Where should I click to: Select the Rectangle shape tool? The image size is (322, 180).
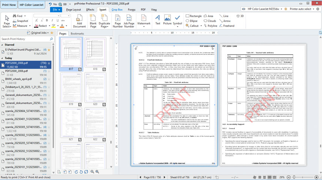(193, 16)
